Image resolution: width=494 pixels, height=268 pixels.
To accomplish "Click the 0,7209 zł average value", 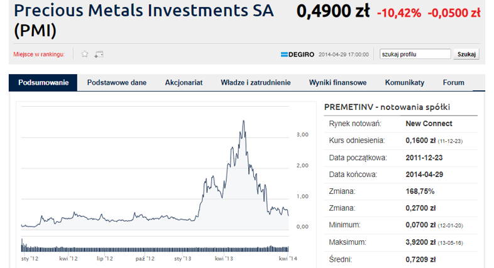I will coord(420,259).
